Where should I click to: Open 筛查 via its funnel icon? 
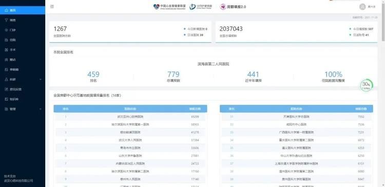[x=6, y=20]
